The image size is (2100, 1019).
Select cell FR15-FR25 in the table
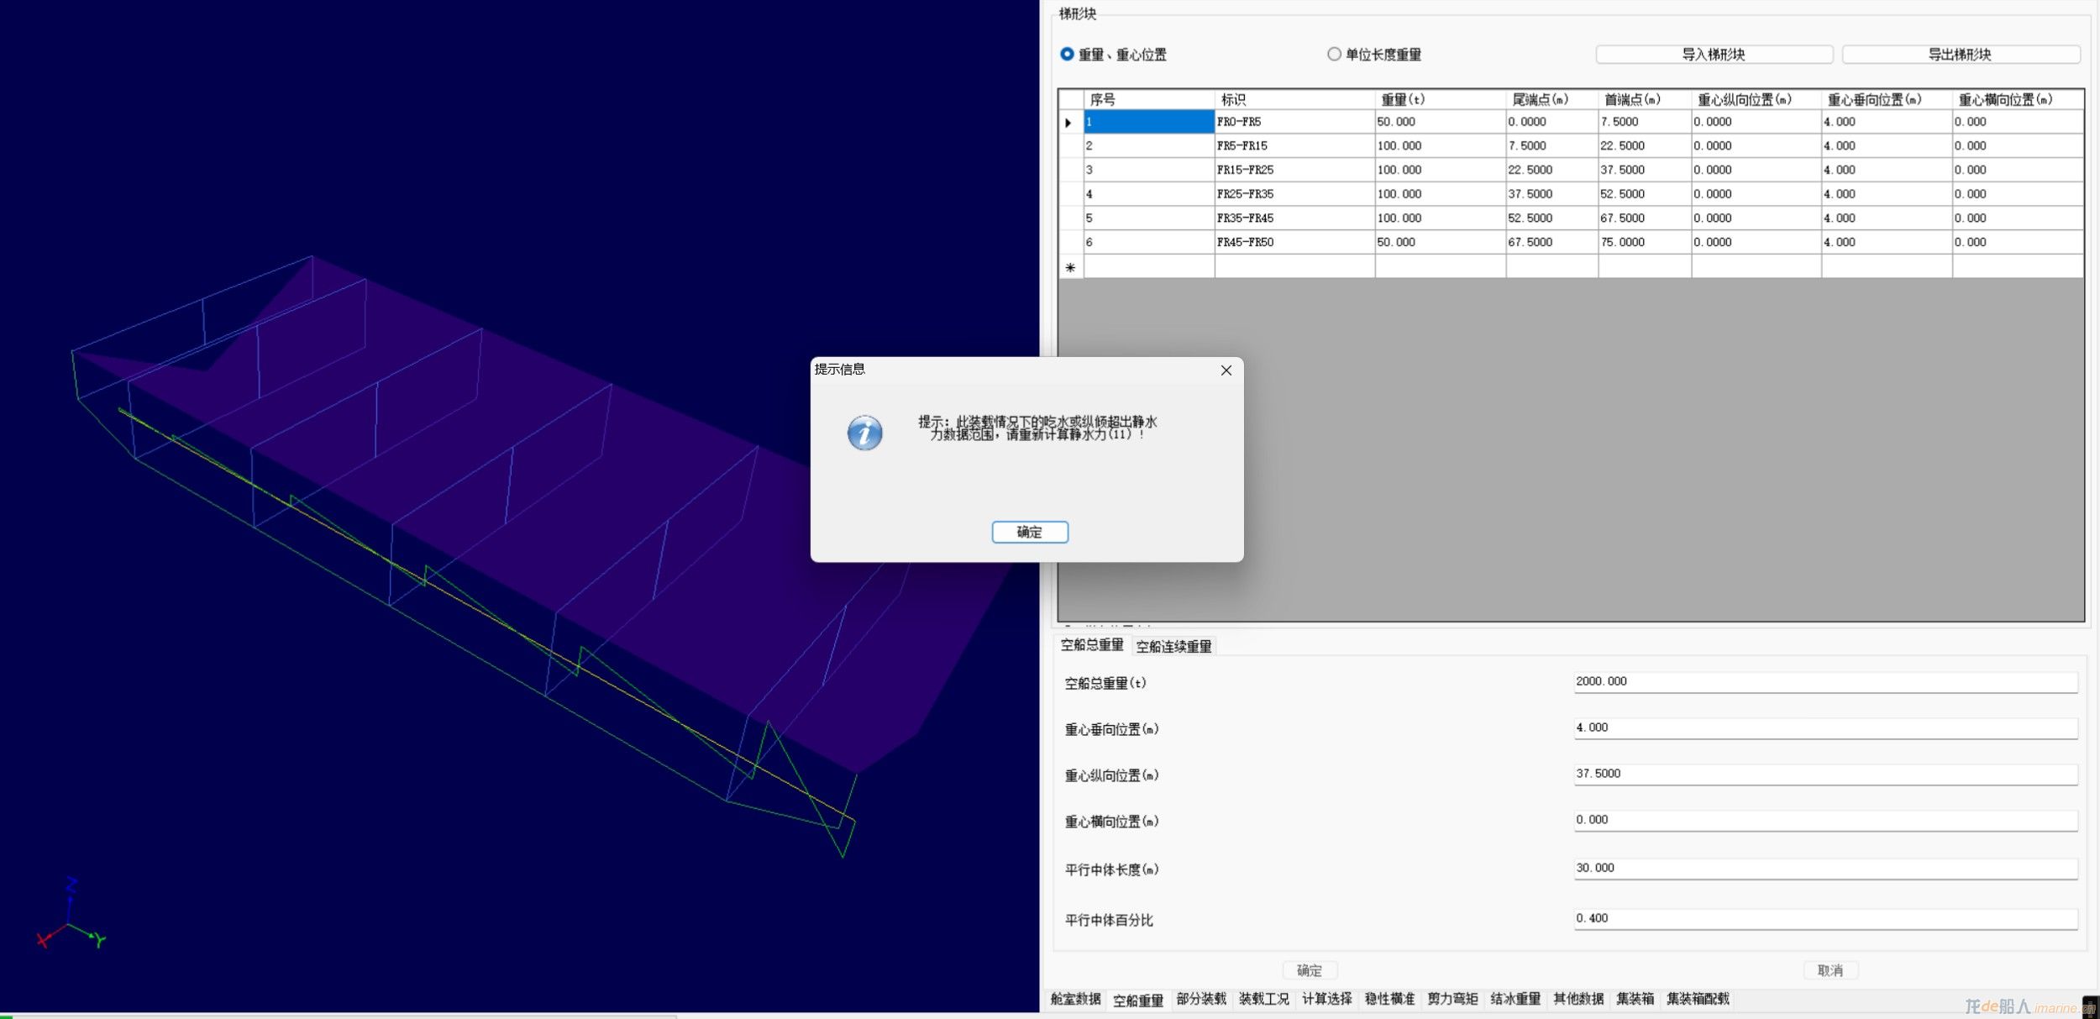point(1294,170)
